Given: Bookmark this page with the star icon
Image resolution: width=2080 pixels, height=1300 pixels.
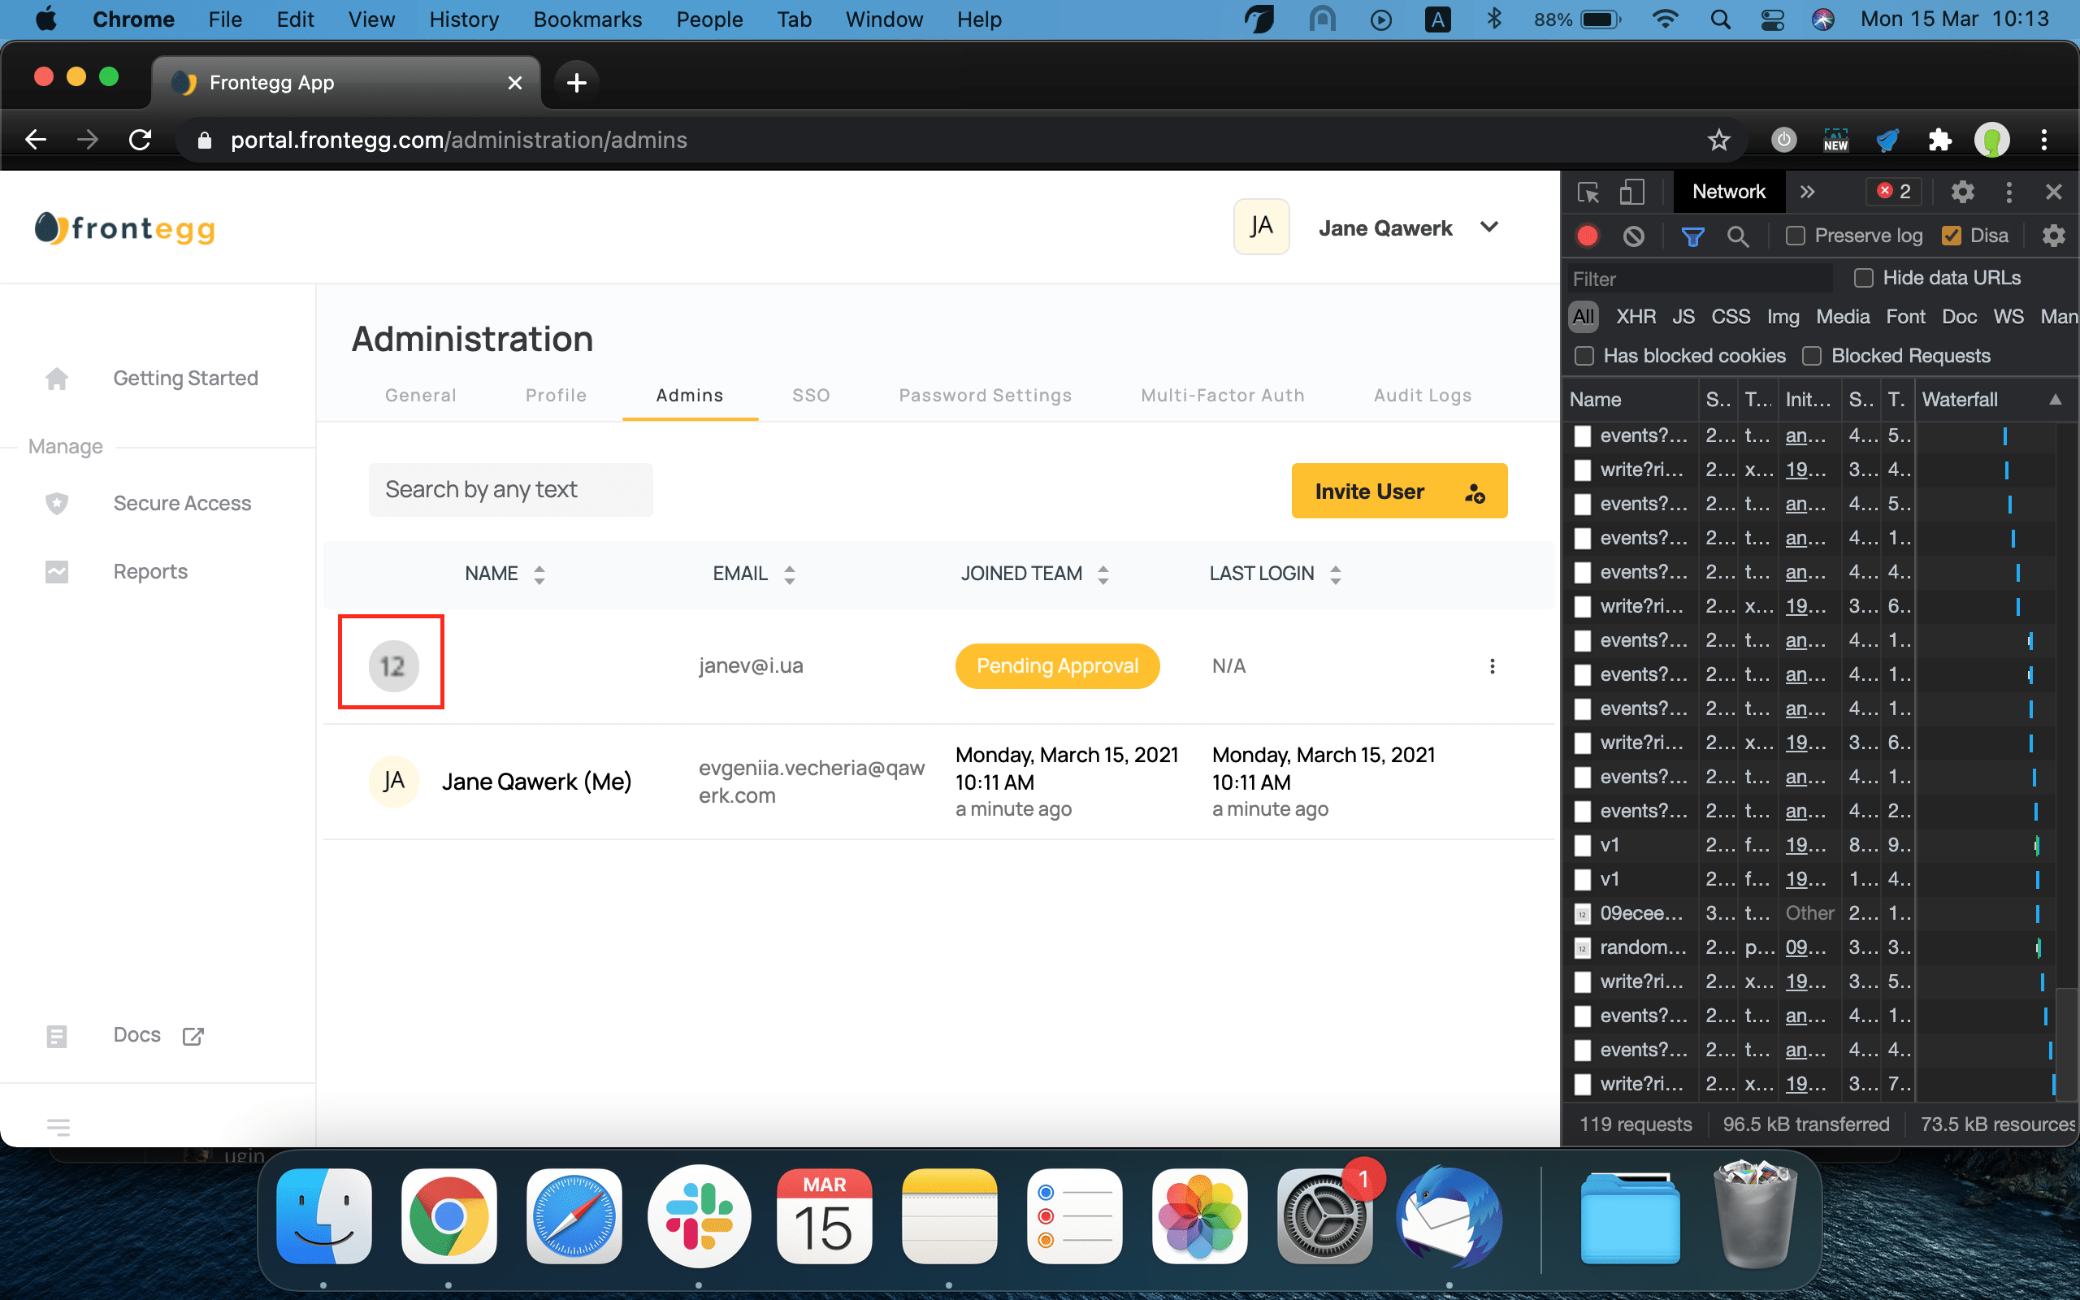Looking at the screenshot, I should pos(1718,140).
